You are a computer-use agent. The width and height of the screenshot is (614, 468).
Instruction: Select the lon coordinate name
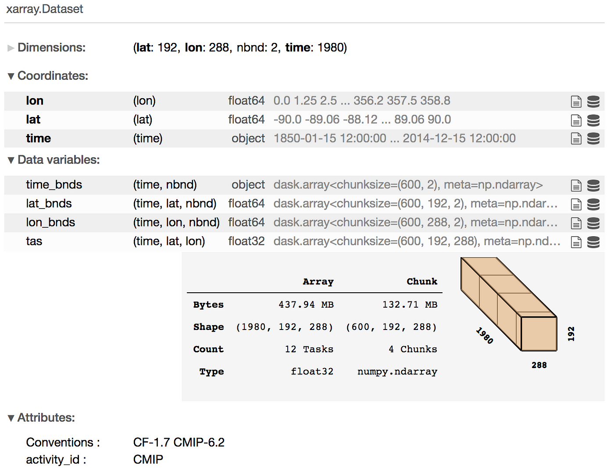pyautogui.click(x=35, y=101)
